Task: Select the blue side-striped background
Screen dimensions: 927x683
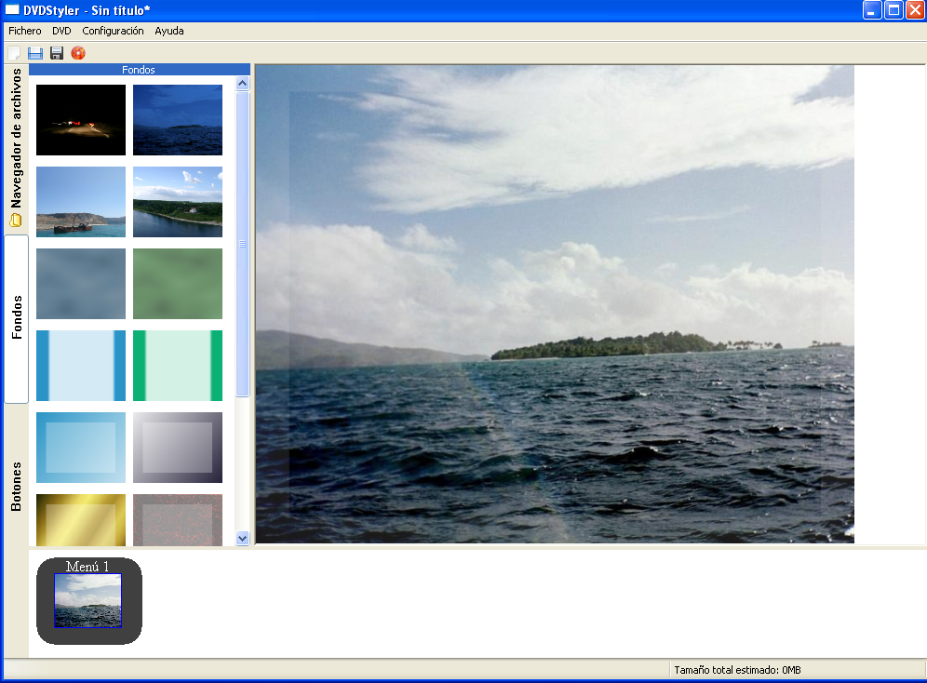Action: (x=81, y=366)
